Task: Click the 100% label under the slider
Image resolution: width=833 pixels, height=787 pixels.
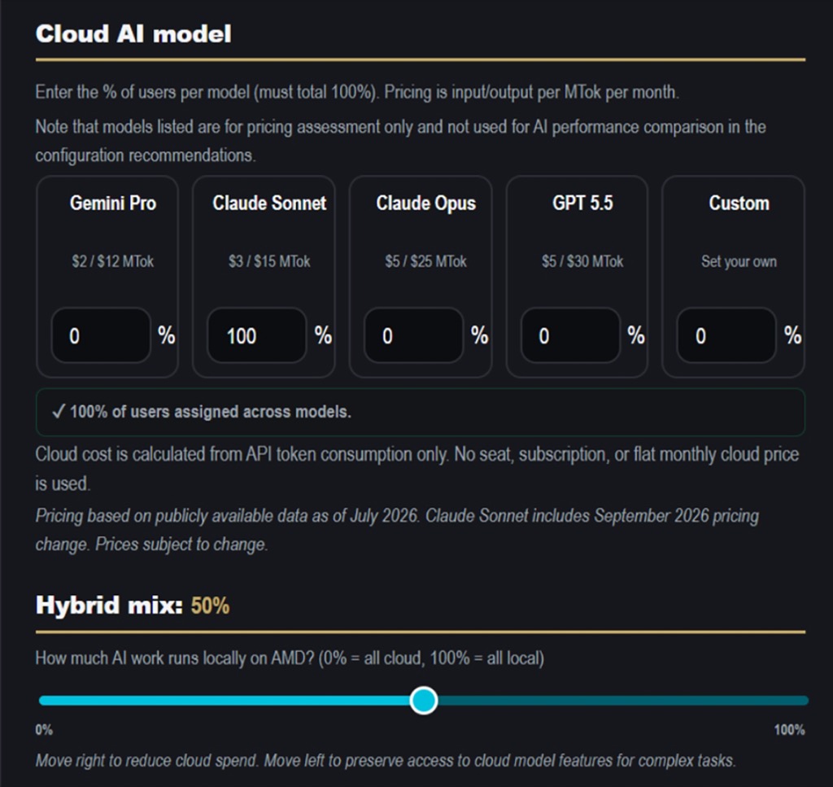Action: [x=789, y=729]
